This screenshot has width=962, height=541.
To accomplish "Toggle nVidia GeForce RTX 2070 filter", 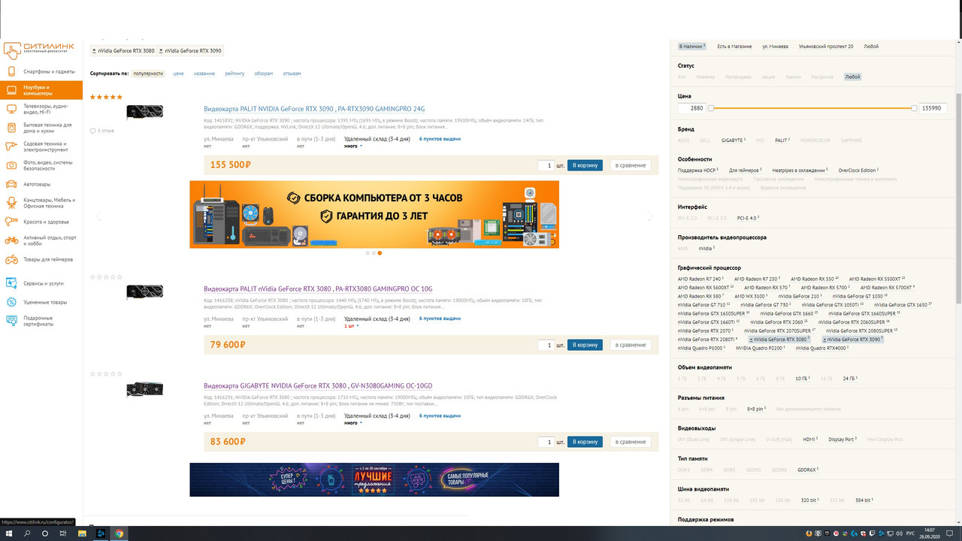I will click(x=705, y=331).
